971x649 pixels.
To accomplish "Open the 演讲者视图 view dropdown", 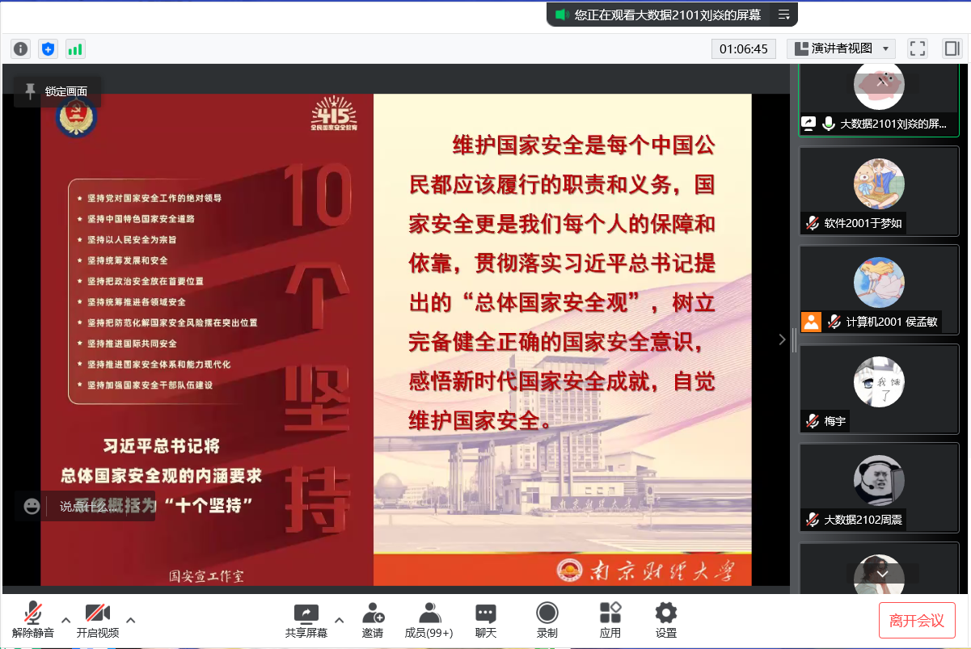I will (841, 48).
